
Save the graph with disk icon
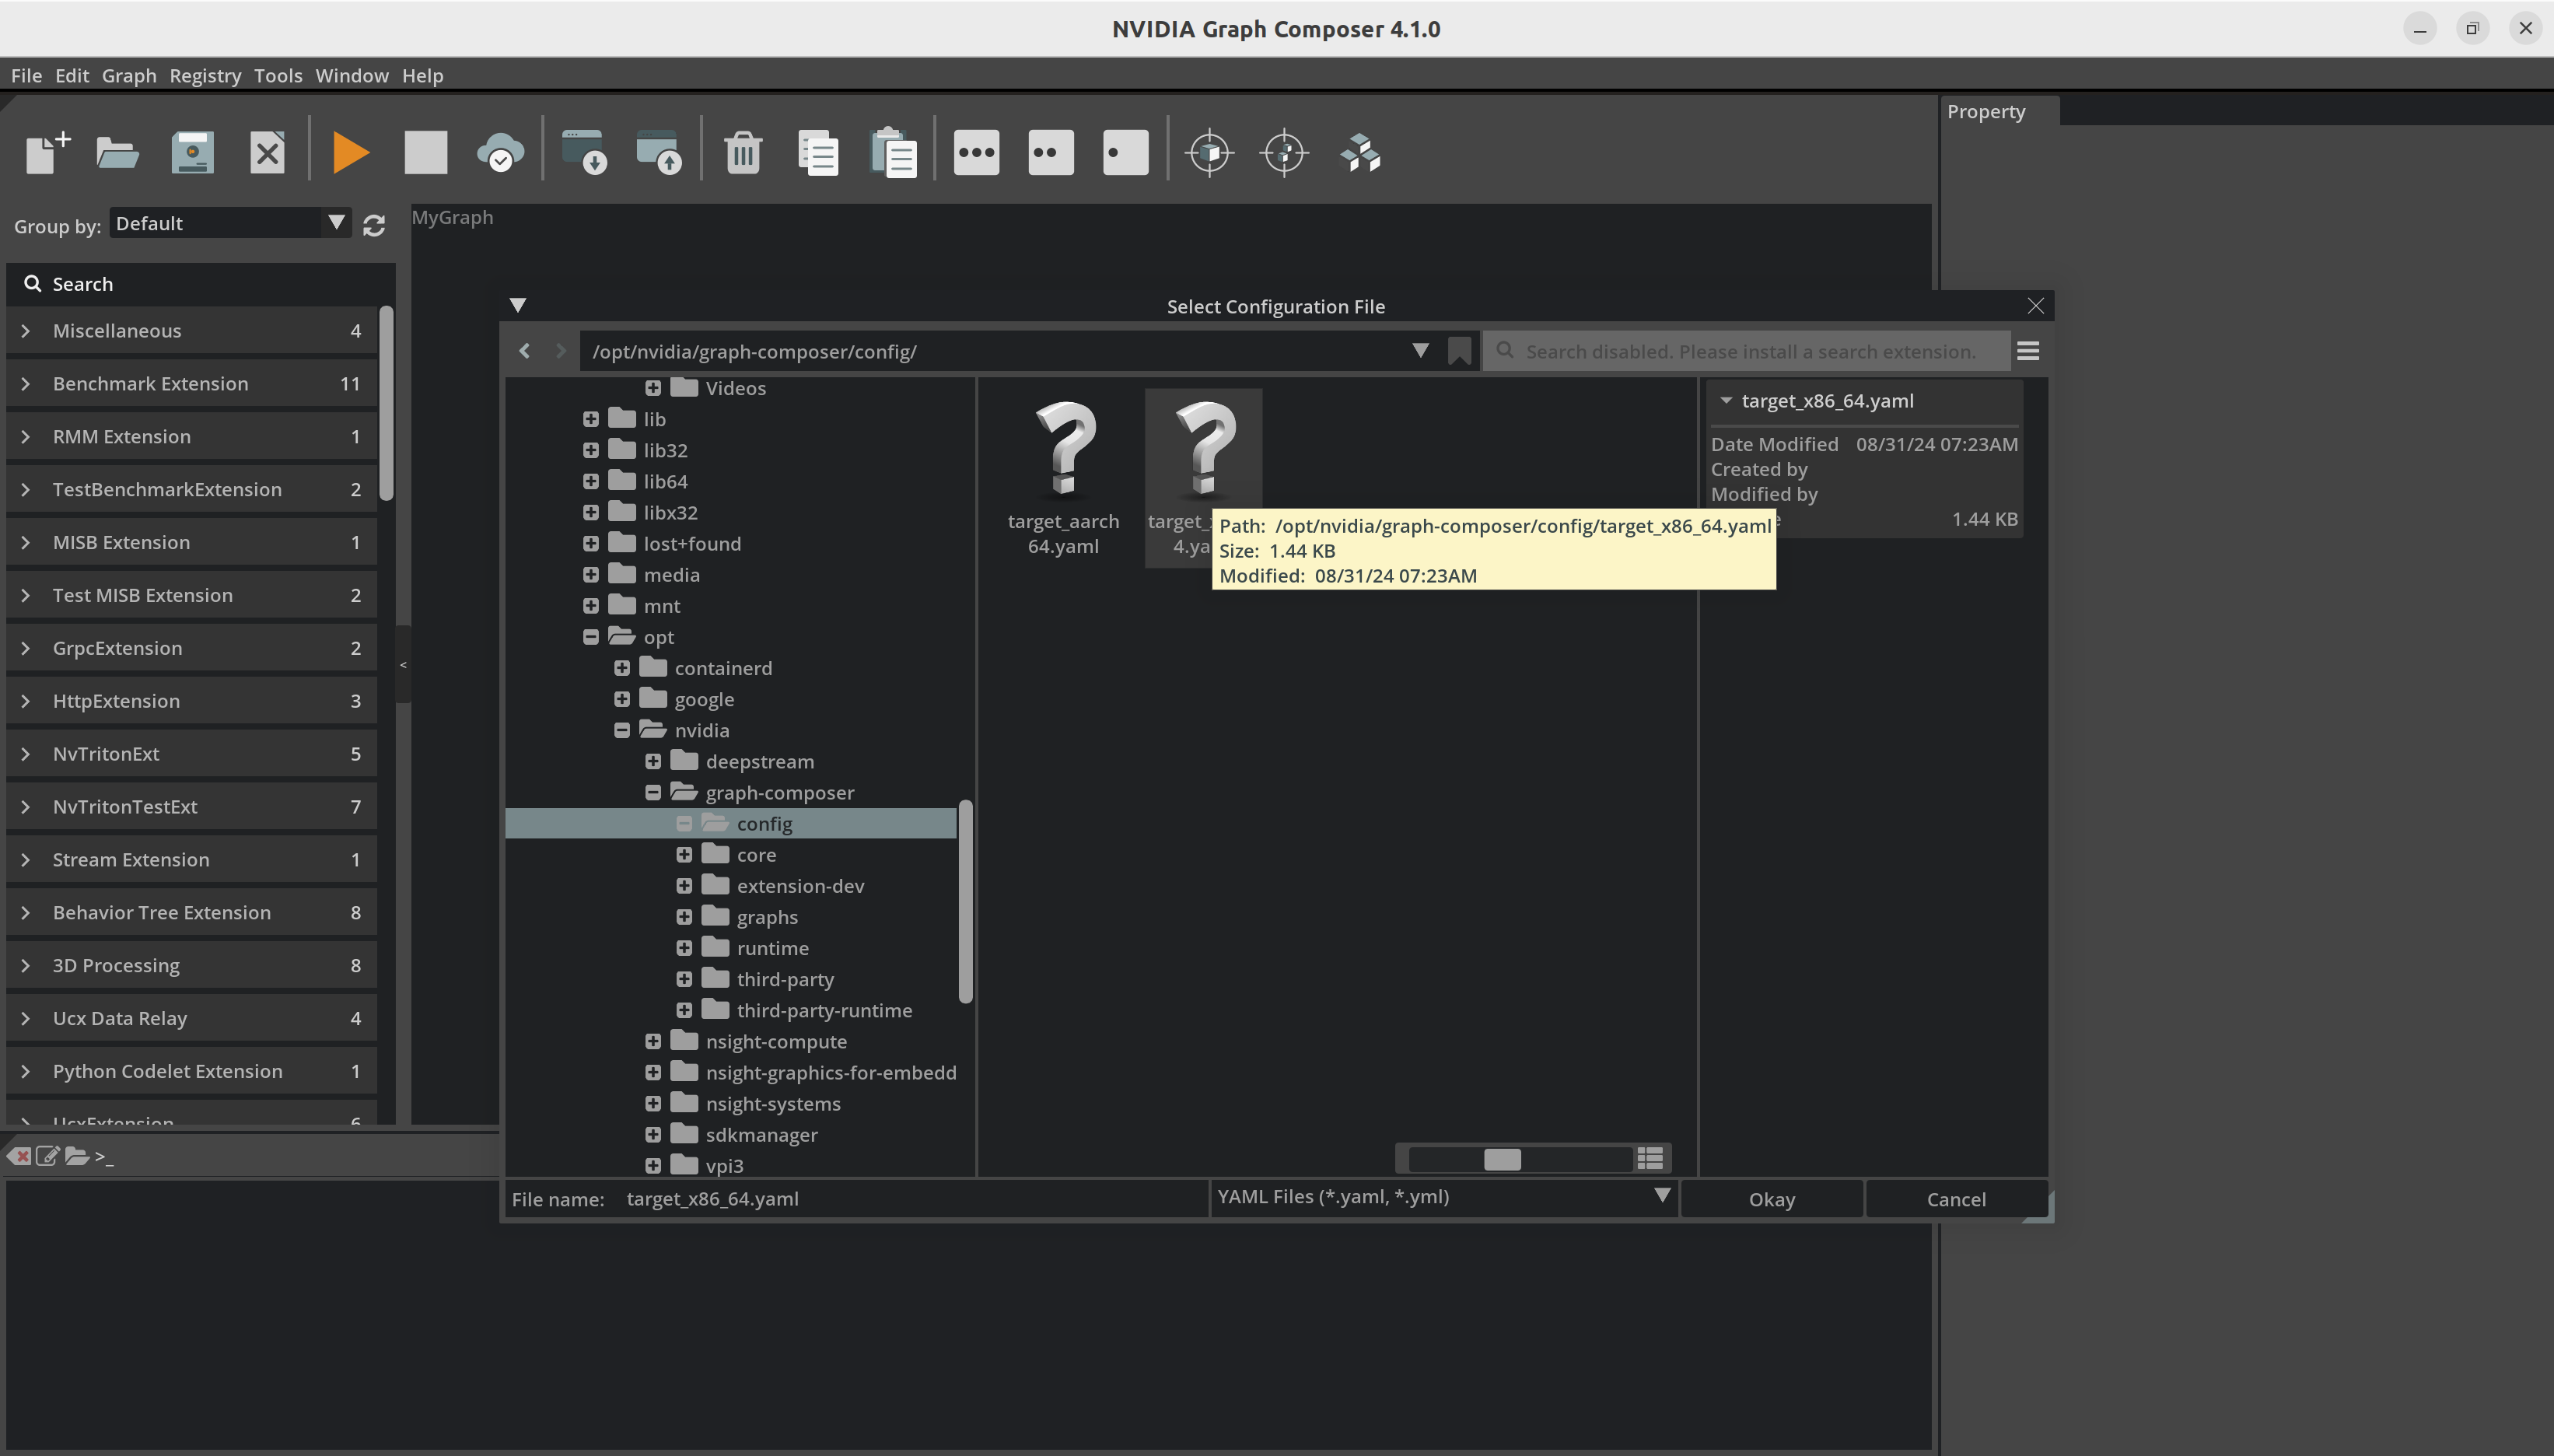(x=193, y=153)
